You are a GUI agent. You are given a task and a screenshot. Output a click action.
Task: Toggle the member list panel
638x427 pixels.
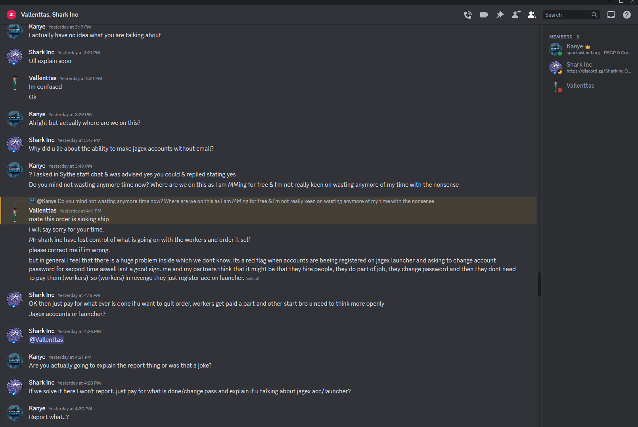532,15
